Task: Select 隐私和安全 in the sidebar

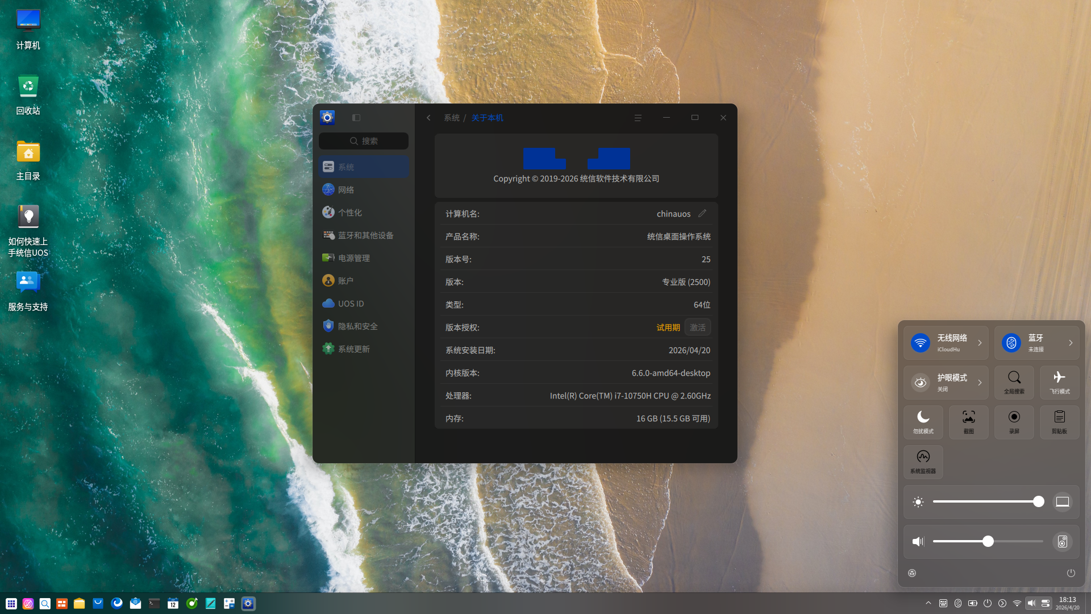Action: 364,326
